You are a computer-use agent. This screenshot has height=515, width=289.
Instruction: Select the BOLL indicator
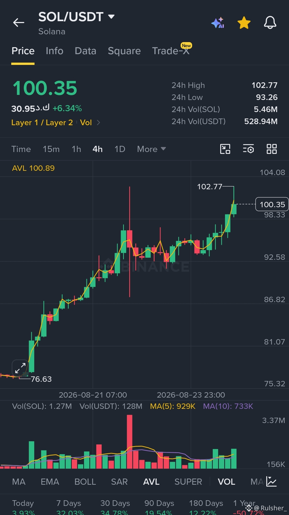point(85,482)
